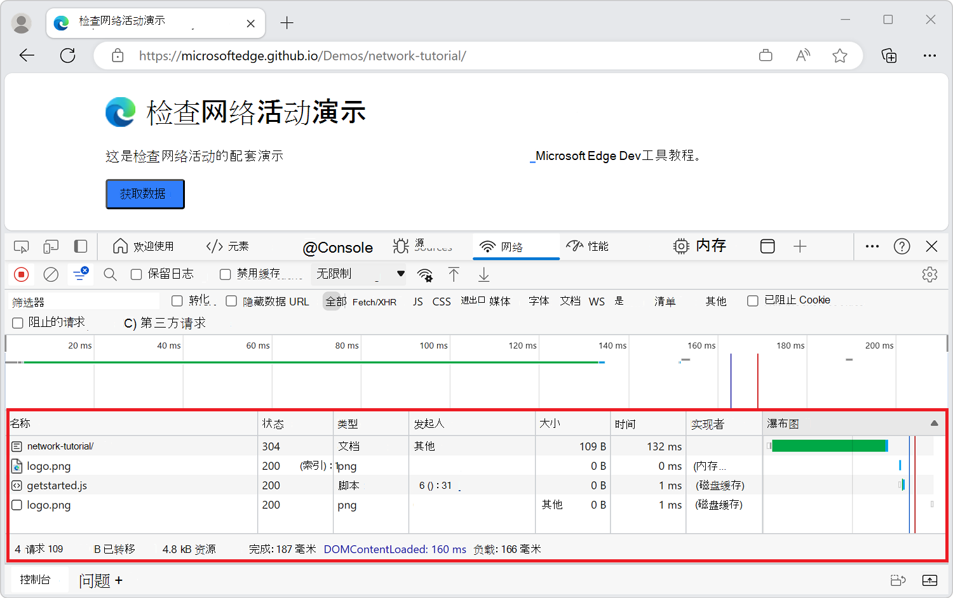Click the read aloud icon in address bar
The image size is (953, 598).
[803, 56]
